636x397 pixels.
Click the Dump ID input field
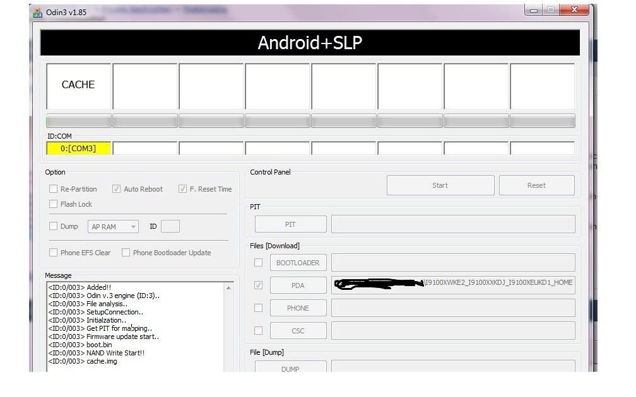170,226
